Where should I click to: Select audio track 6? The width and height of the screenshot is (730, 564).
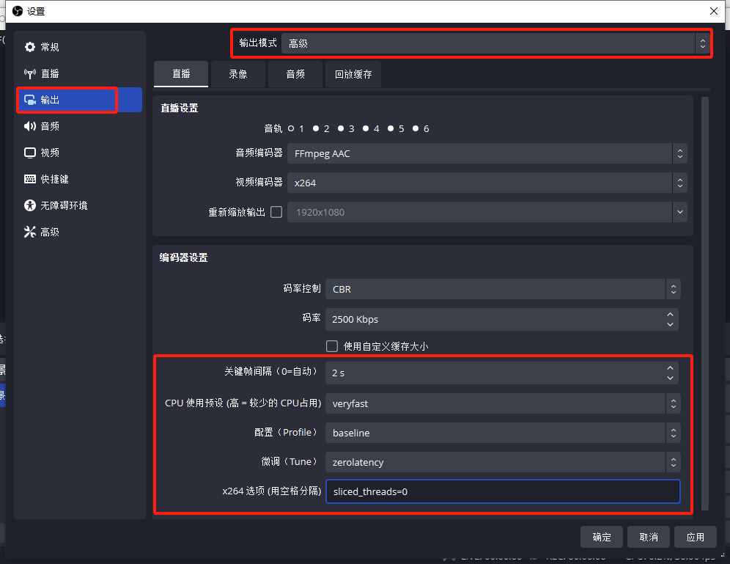pos(416,128)
